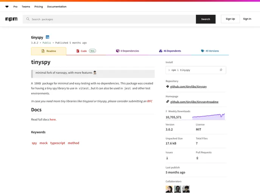Screen dimensions: 260x194
Task: Open the Documentation link
Action: click(57, 7)
